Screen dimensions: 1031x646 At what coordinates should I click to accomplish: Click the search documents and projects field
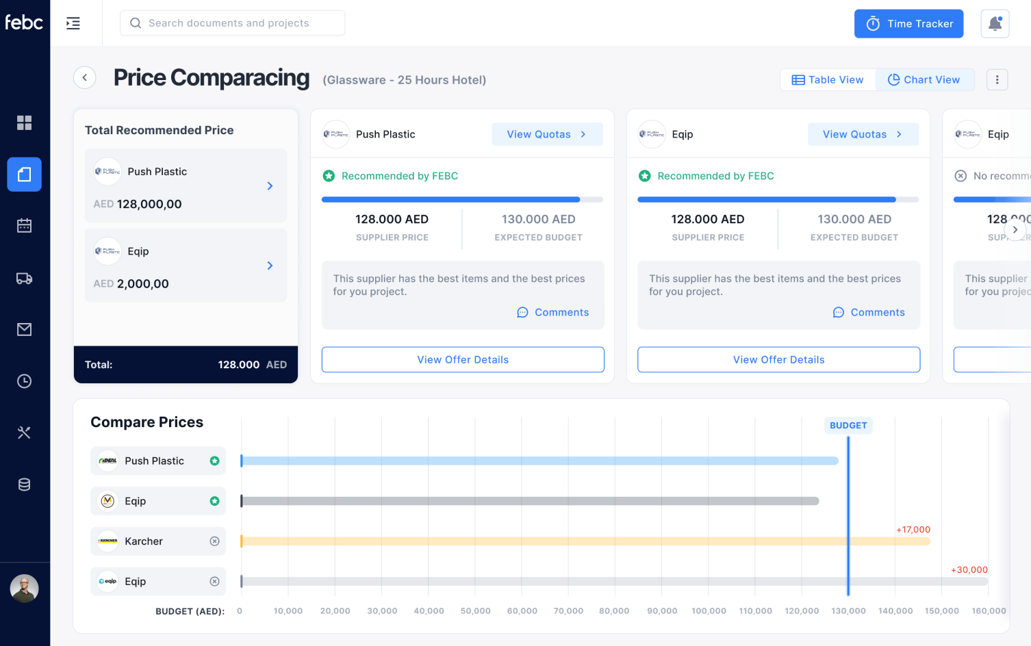click(233, 23)
